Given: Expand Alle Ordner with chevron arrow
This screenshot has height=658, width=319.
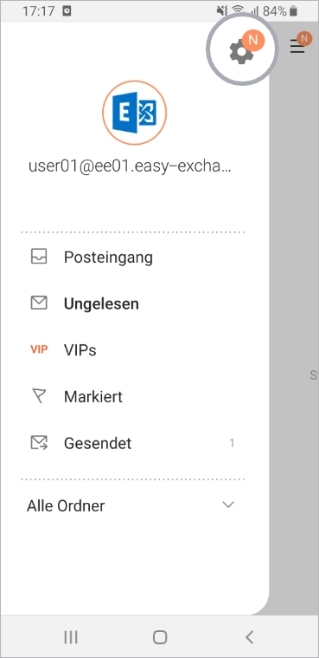Looking at the screenshot, I should pyautogui.click(x=228, y=505).
